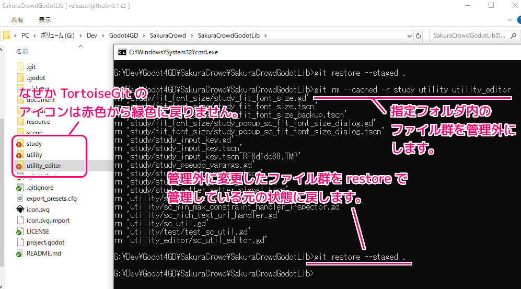Select the study folder with red TortoiseGit overlay
This screenshot has width=521, height=289.
click(34, 144)
